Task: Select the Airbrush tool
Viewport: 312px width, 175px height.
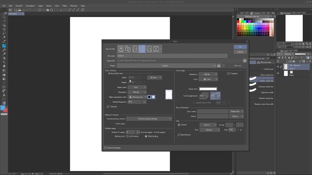Action: (4, 58)
